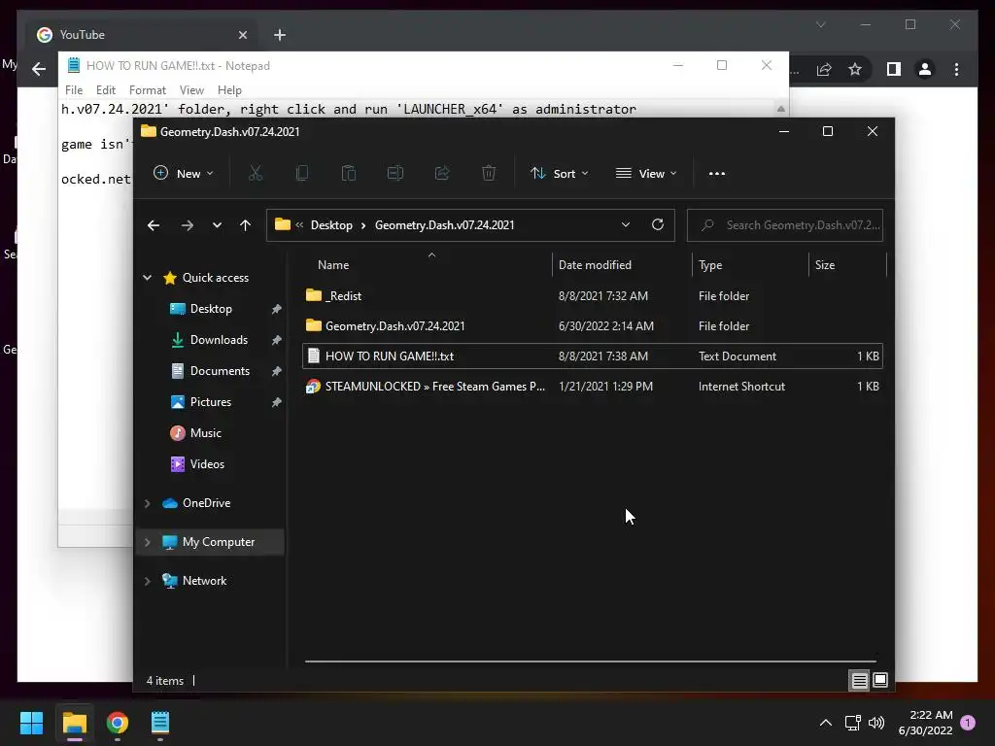Expand the My Computer tree node
The image size is (995, 746).
tap(148, 542)
